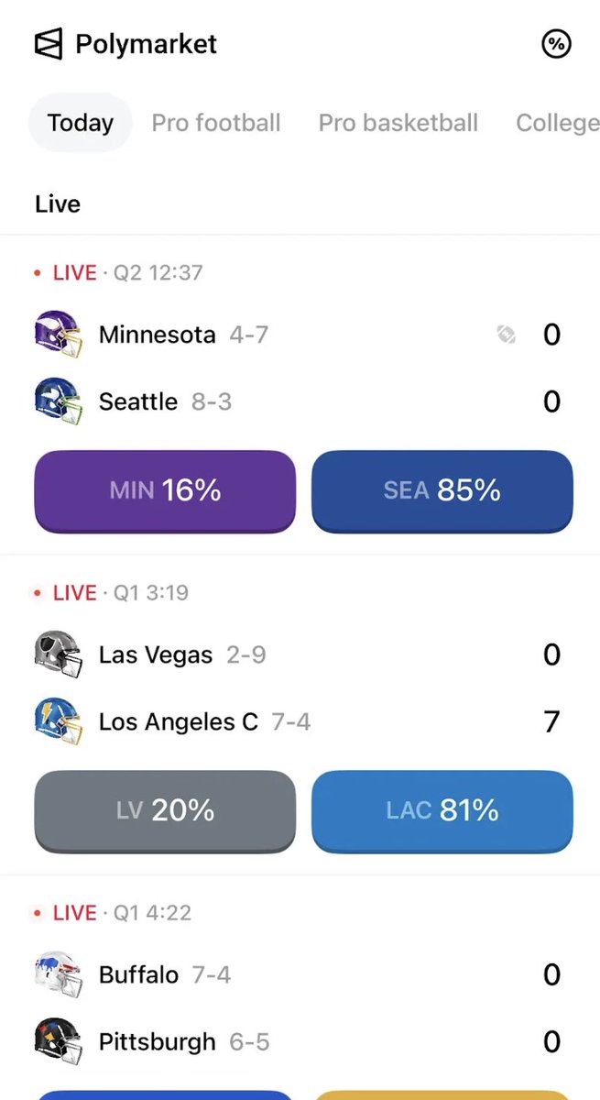
Task: Click the Polymarket logo icon
Action: [49, 44]
